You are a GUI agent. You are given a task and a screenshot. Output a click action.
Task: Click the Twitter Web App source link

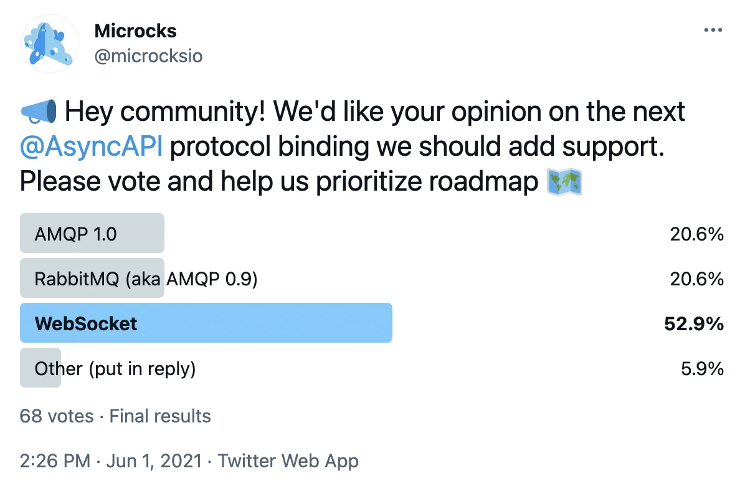288,461
